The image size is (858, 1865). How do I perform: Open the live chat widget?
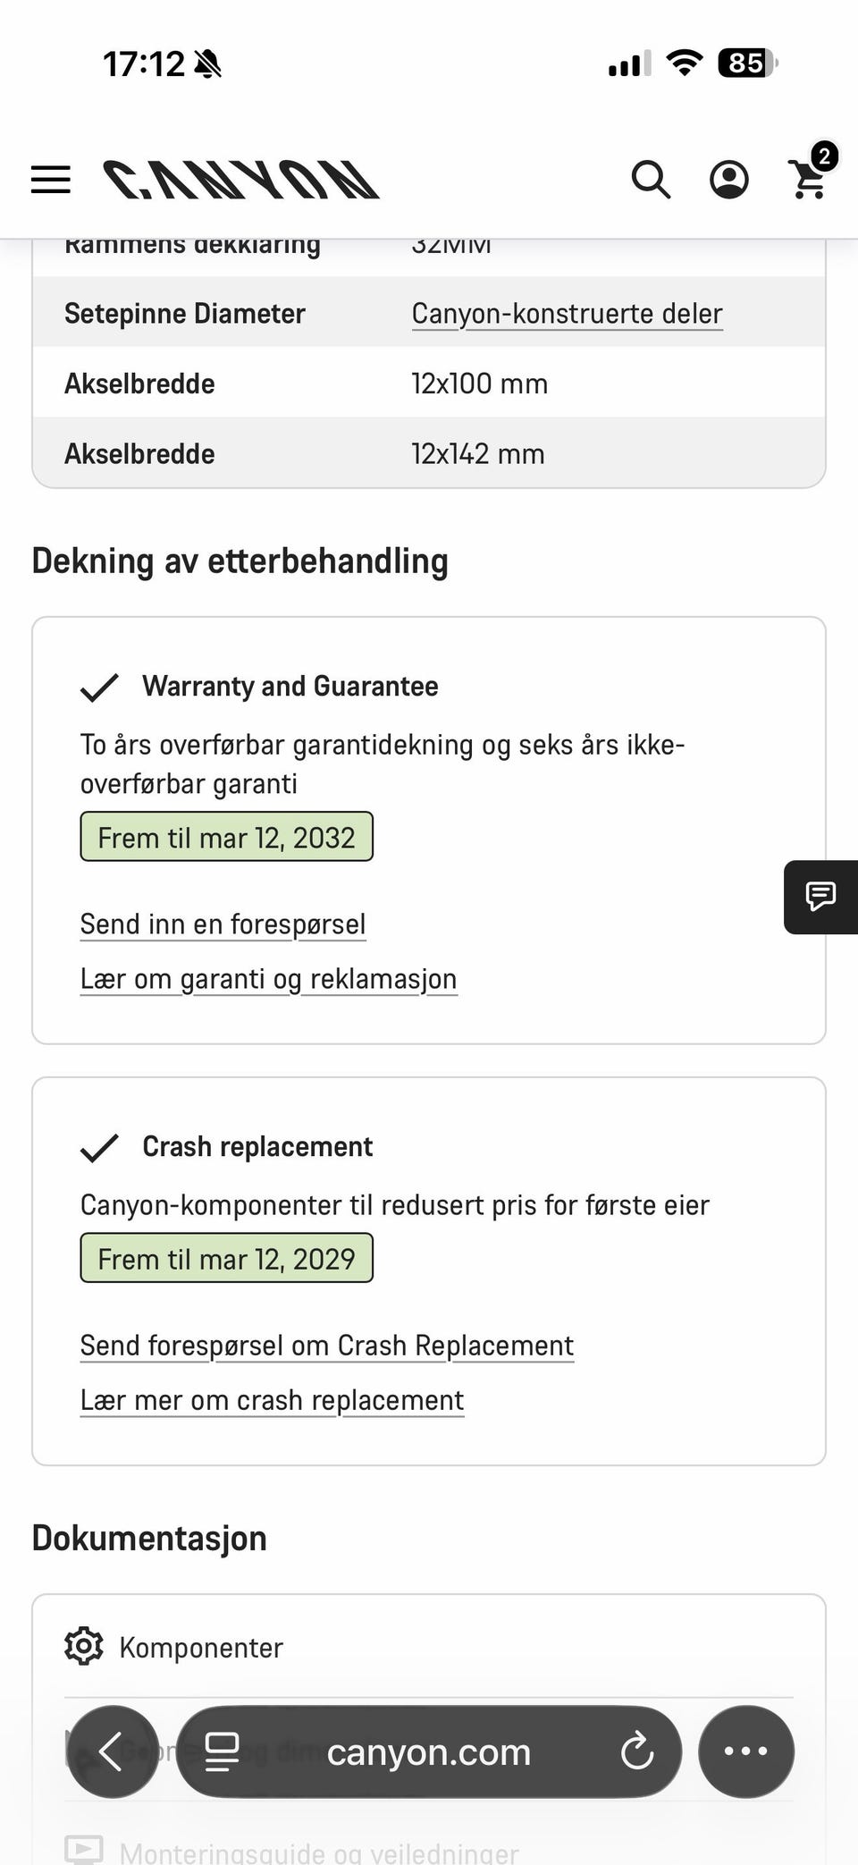(x=820, y=897)
